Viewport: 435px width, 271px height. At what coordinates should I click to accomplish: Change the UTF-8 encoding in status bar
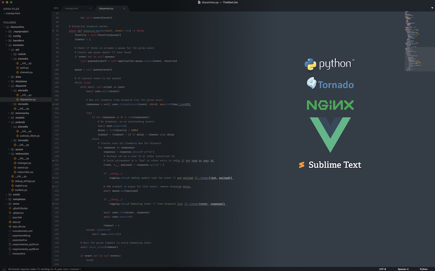(x=382, y=269)
